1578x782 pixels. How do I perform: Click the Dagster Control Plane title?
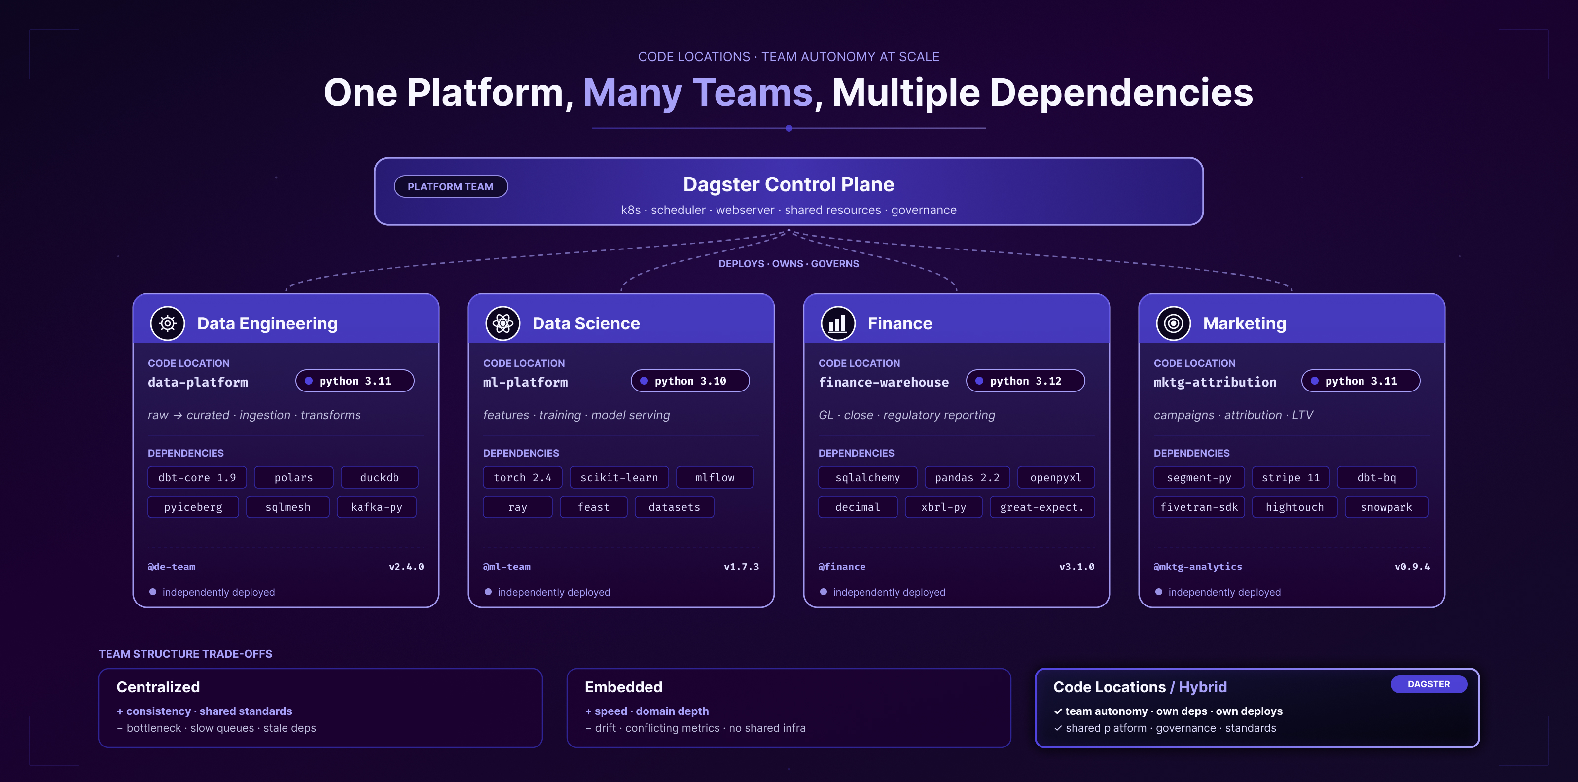click(789, 184)
